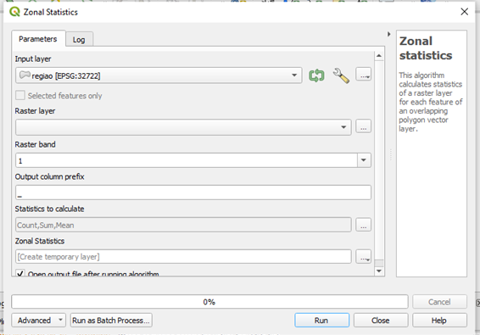Browse for input layer with ellipsis button
The image size is (480, 335).
click(363, 75)
